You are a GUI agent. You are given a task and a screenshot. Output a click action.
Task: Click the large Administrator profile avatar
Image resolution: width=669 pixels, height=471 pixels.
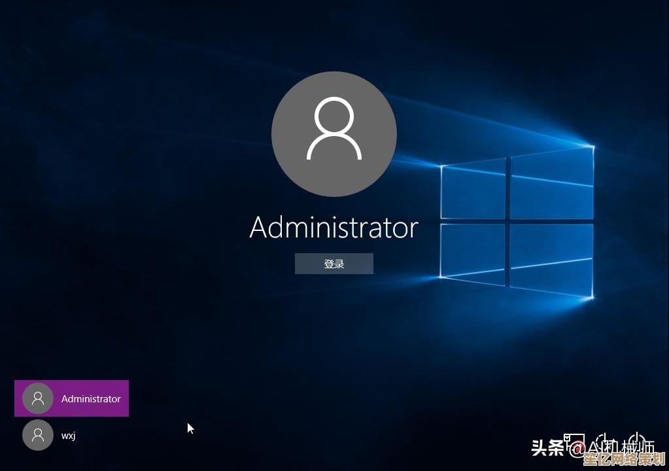pyautogui.click(x=334, y=133)
